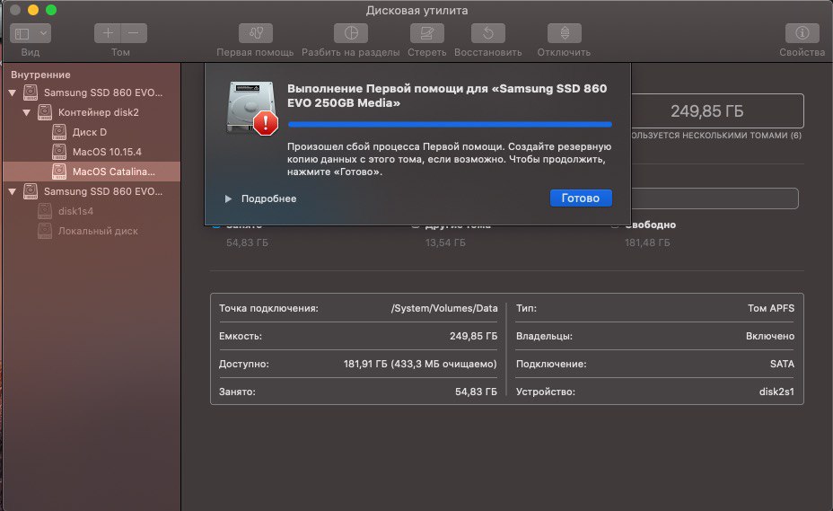This screenshot has height=511, width=833.
Task: Select Контейнер disk2 label in sidebar
Action: 98,112
